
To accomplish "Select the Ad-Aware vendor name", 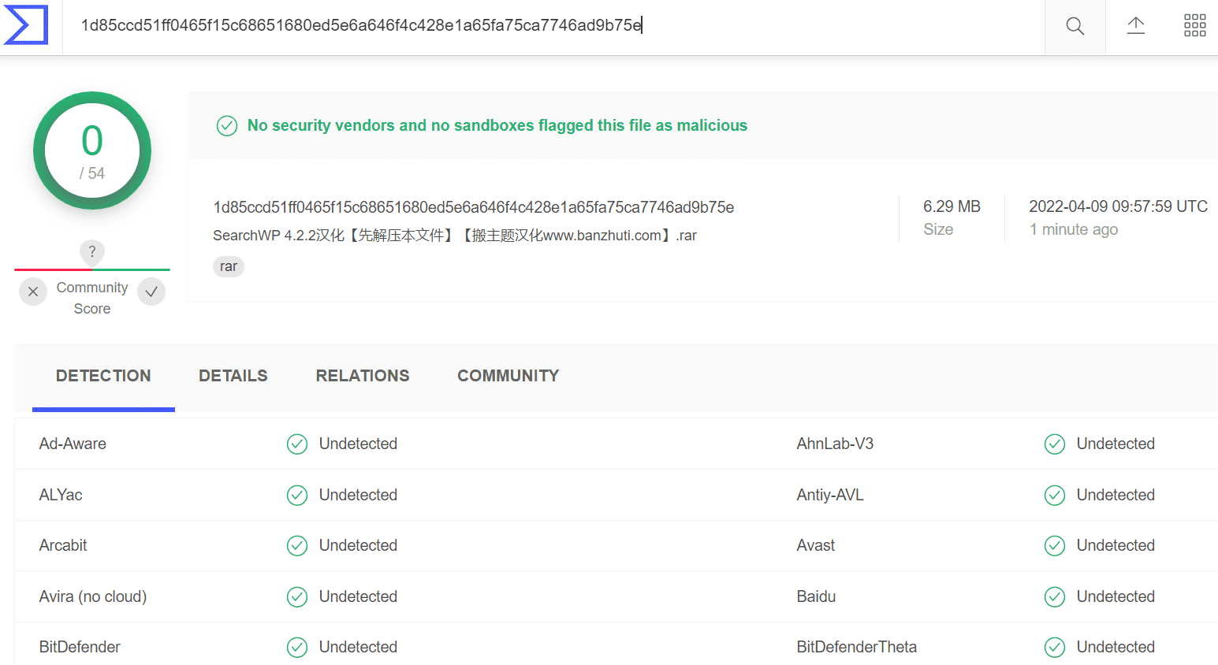I will (x=73, y=444).
